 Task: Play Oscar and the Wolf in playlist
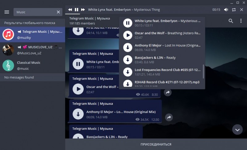point(128,35)
